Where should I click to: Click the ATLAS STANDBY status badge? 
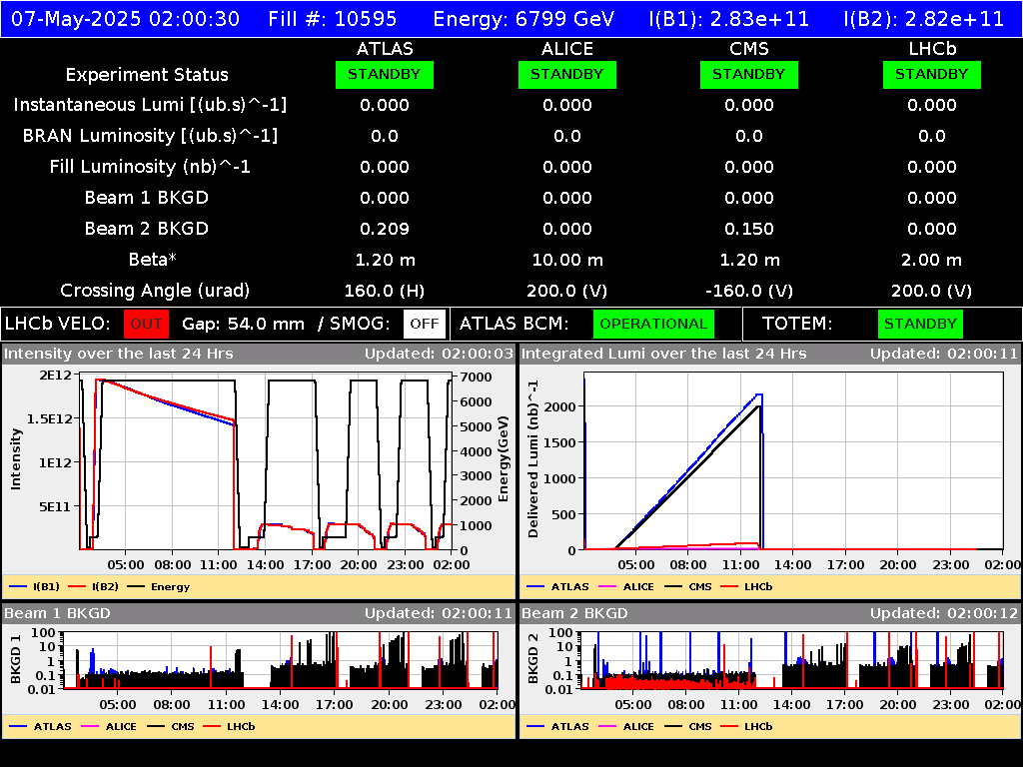pos(385,74)
